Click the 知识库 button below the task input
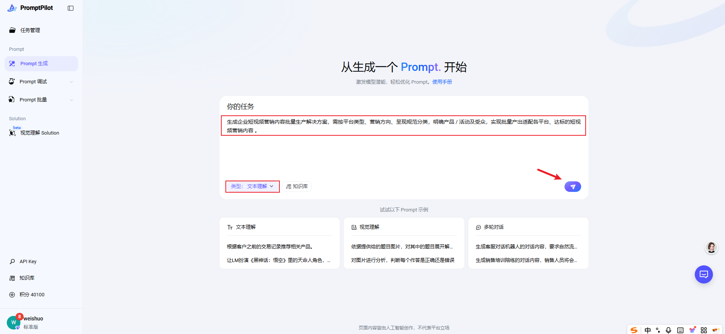725x334 pixels. coord(297,187)
